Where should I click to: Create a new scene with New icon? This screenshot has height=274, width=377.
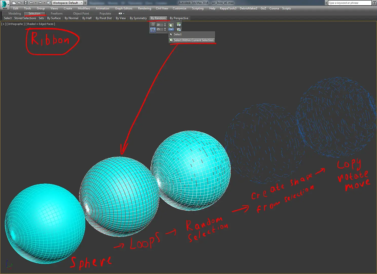tap(14, 3)
